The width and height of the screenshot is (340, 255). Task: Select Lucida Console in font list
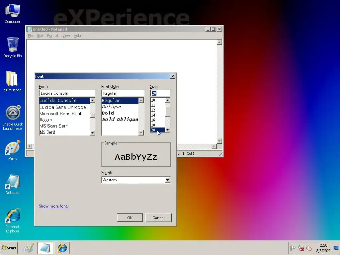pos(64,100)
